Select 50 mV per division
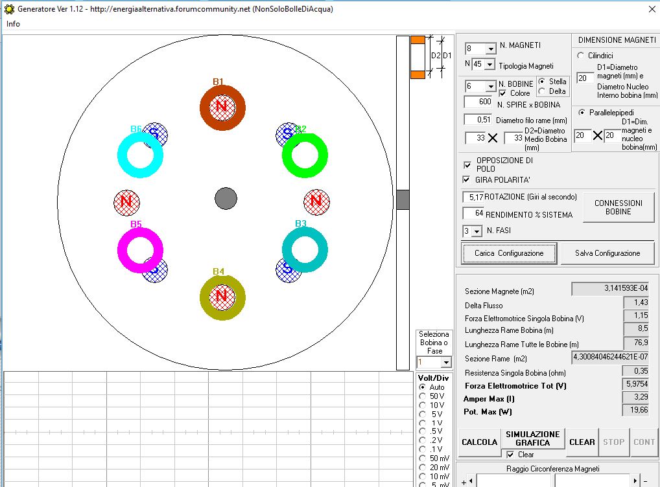The height and width of the screenshot is (487, 660). 422,459
